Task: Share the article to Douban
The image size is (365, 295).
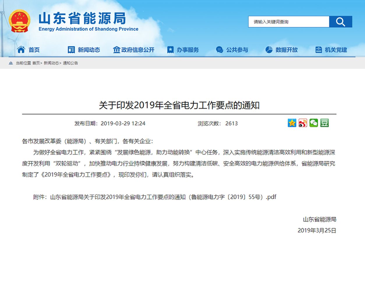Action: point(324,123)
